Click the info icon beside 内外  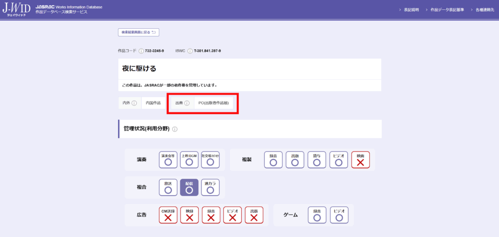click(x=134, y=103)
